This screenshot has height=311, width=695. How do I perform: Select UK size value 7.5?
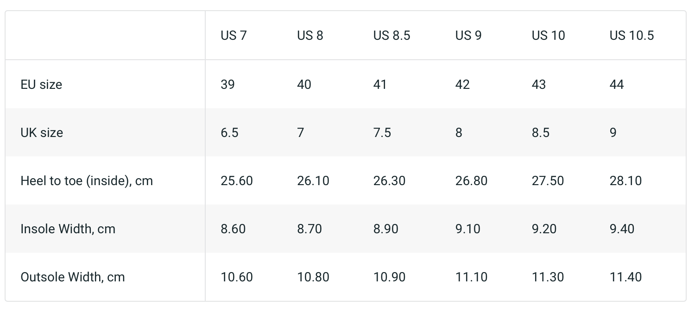click(382, 132)
